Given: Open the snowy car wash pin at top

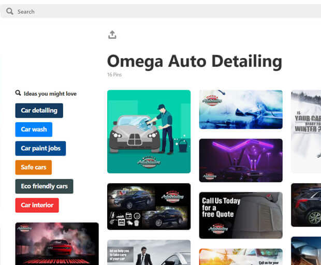Looking at the screenshot, I should pos(241,109).
